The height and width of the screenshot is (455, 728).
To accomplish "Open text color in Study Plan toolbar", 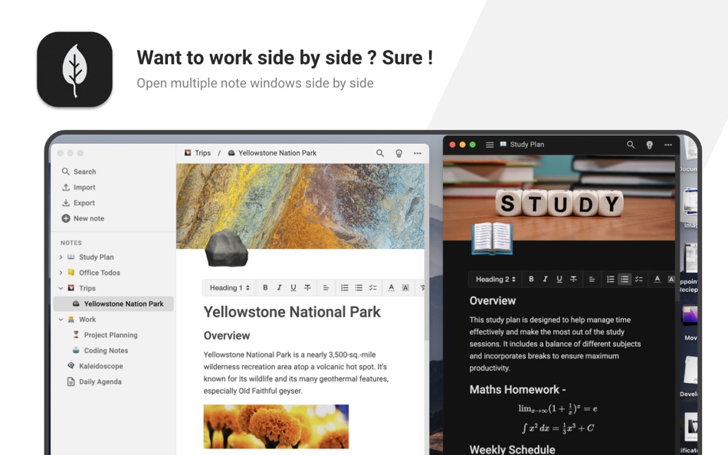I will click(657, 279).
